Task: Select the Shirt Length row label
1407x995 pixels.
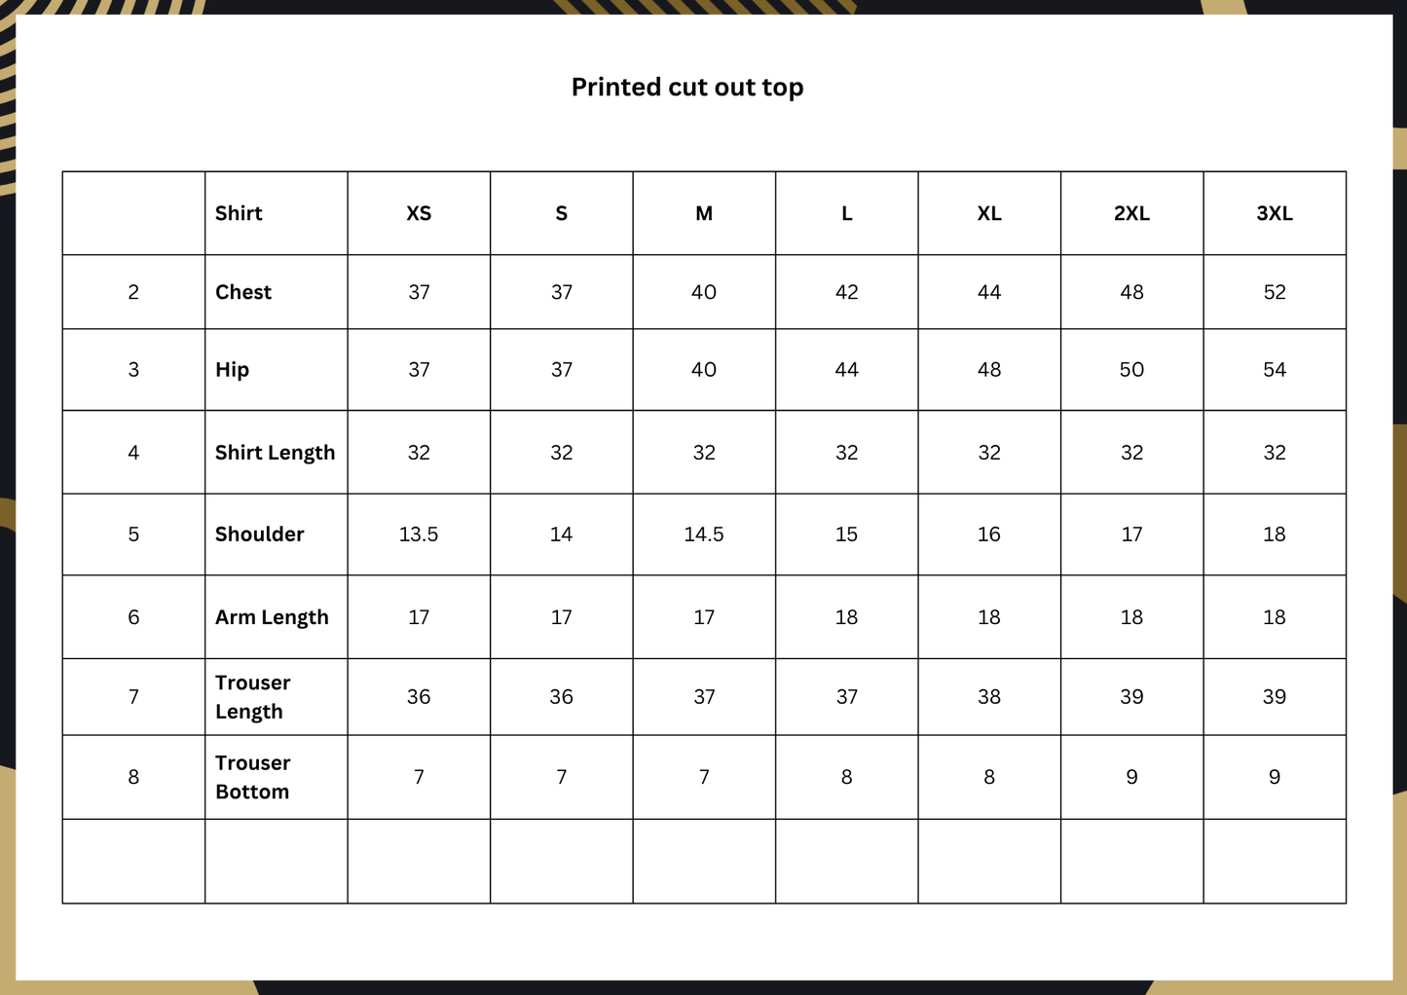Action: click(275, 453)
